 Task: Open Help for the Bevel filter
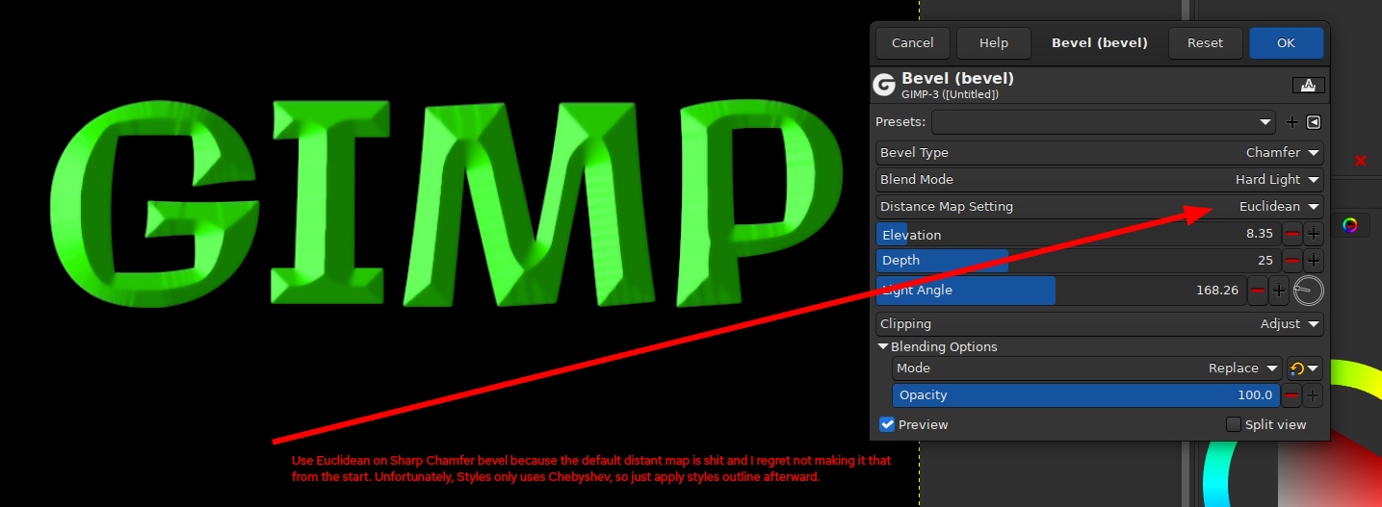993,42
